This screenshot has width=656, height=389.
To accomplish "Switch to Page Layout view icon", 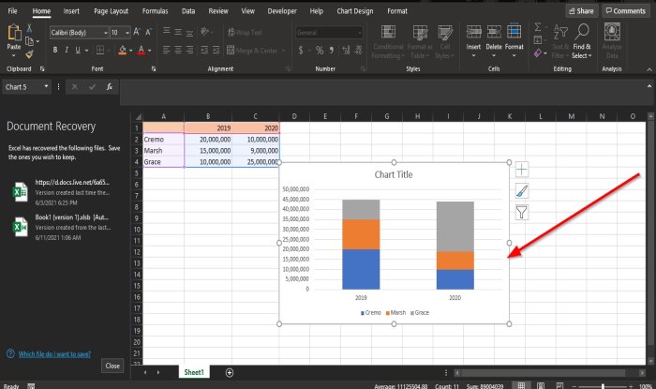I will tap(541, 385).
